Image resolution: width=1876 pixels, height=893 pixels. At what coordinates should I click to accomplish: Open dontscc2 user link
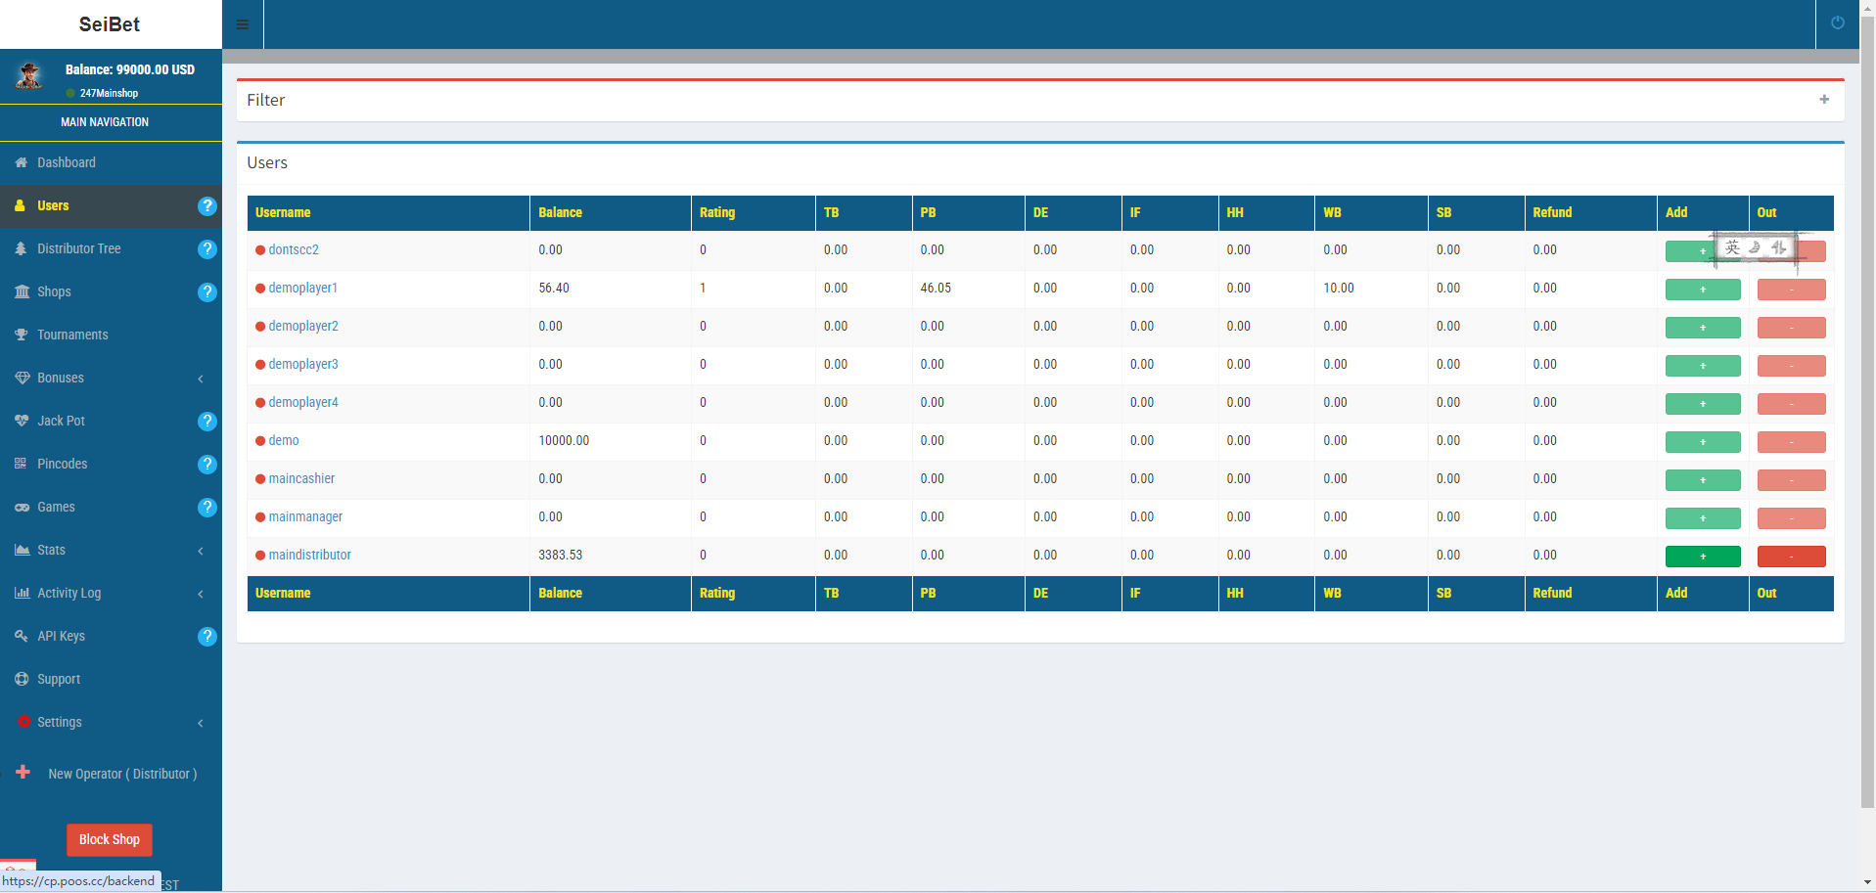point(294,249)
